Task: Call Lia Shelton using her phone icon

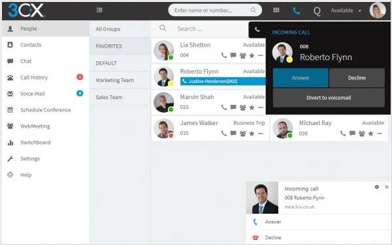Action: (x=223, y=55)
